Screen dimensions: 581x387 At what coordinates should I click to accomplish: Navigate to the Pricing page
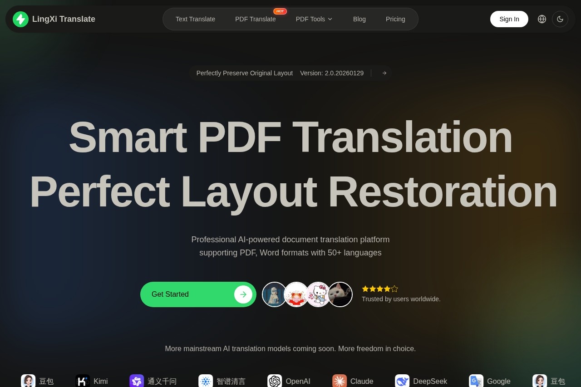point(395,19)
